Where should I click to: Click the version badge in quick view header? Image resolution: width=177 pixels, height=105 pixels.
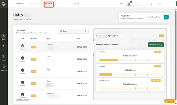(161, 36)
